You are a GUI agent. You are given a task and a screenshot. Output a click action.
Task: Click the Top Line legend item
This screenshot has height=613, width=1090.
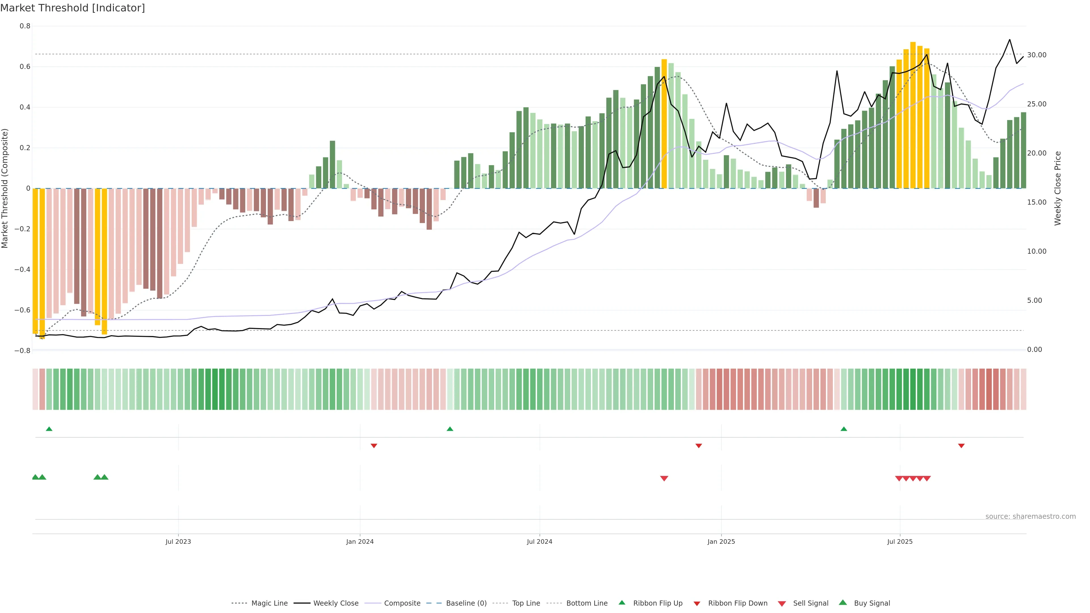[526, 603]
